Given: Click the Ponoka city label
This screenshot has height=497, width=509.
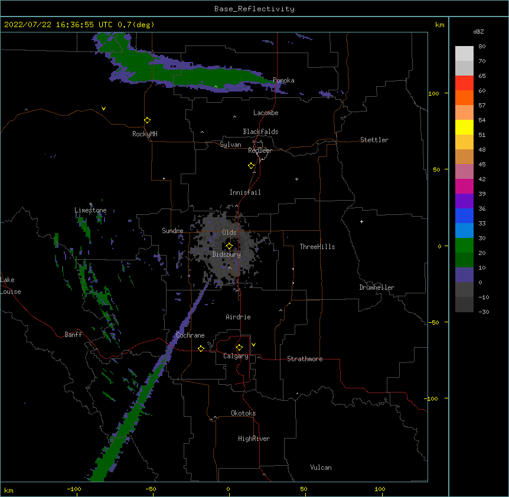Looking at the screenshot, I should [x=283, y=80].
